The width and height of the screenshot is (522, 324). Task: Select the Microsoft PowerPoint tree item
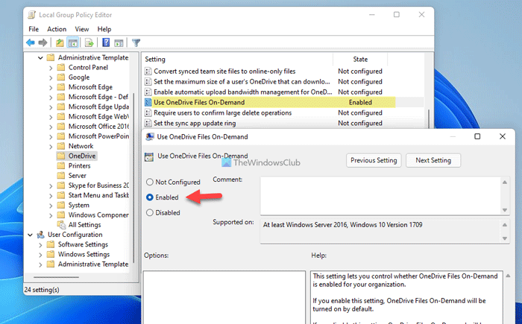coord(98,136)
